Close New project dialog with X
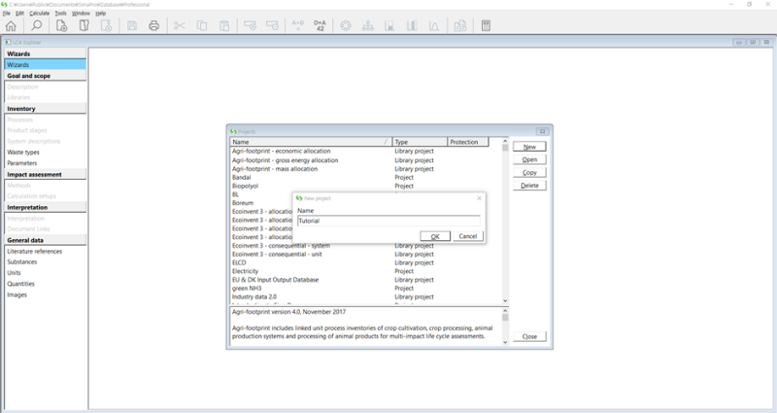The image size is (777, 413). click(x=479, y=198)
